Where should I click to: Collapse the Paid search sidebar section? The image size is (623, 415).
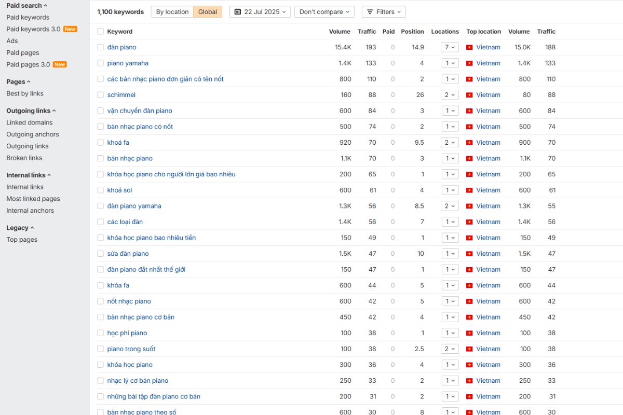[26, 5]
